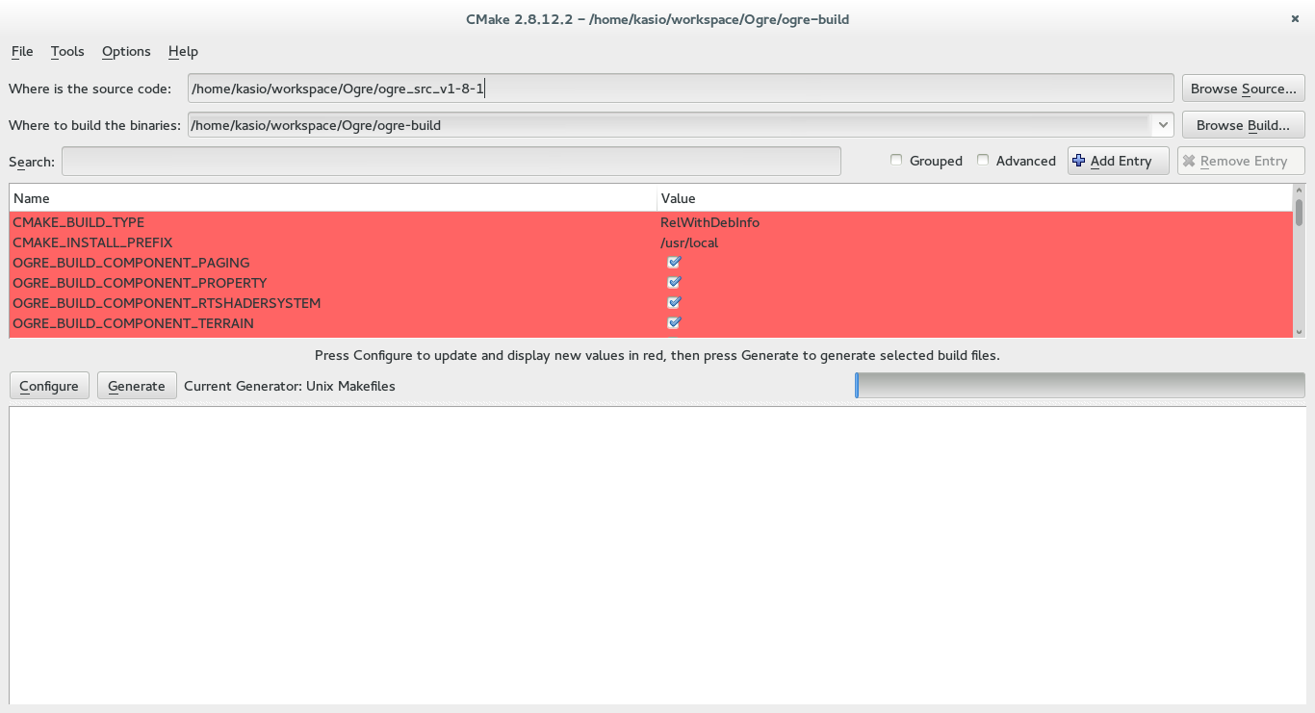
Task: Toggle OGRE_BUILD_COMPONENT_PROPERTY checkbox
Action: pos(674,283)
